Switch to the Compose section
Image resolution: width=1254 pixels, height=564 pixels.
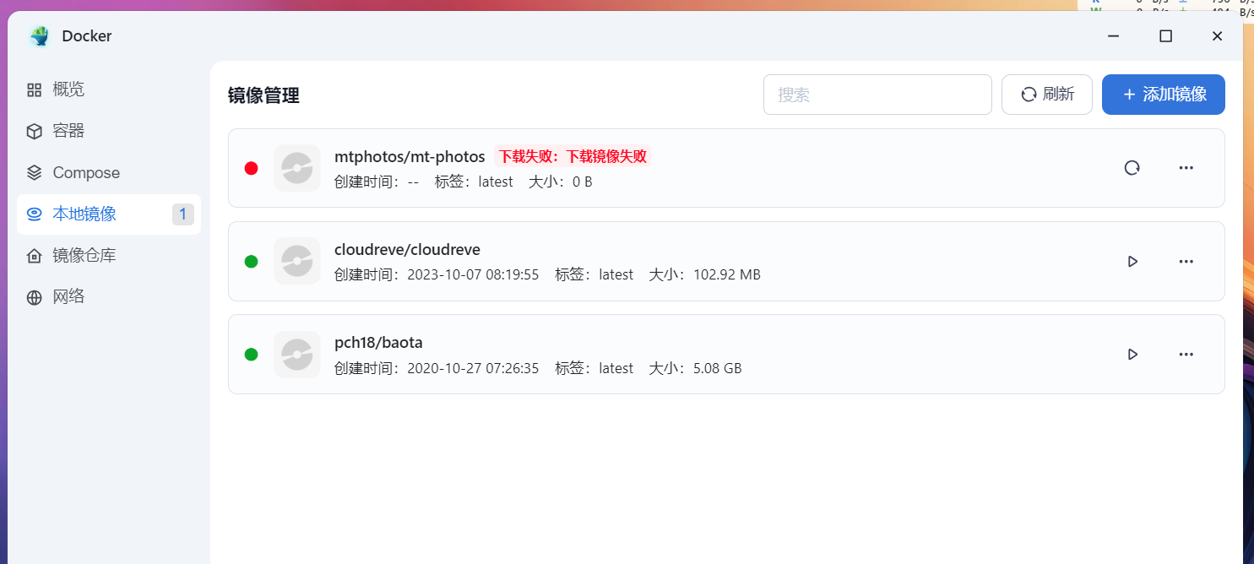(x=109, y=172)
